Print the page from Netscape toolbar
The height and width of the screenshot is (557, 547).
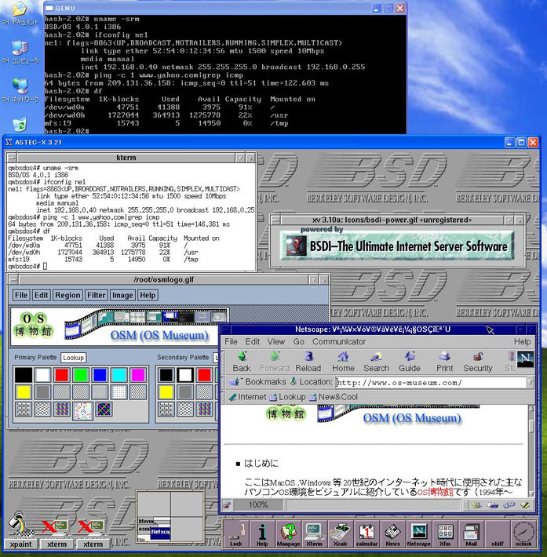tap(445, 362)
